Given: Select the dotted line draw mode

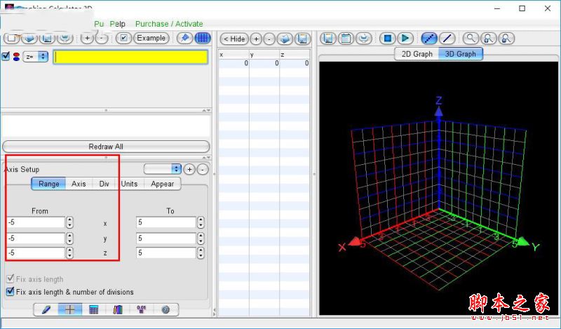Looking at the screenshot, I should pos(428,39).
